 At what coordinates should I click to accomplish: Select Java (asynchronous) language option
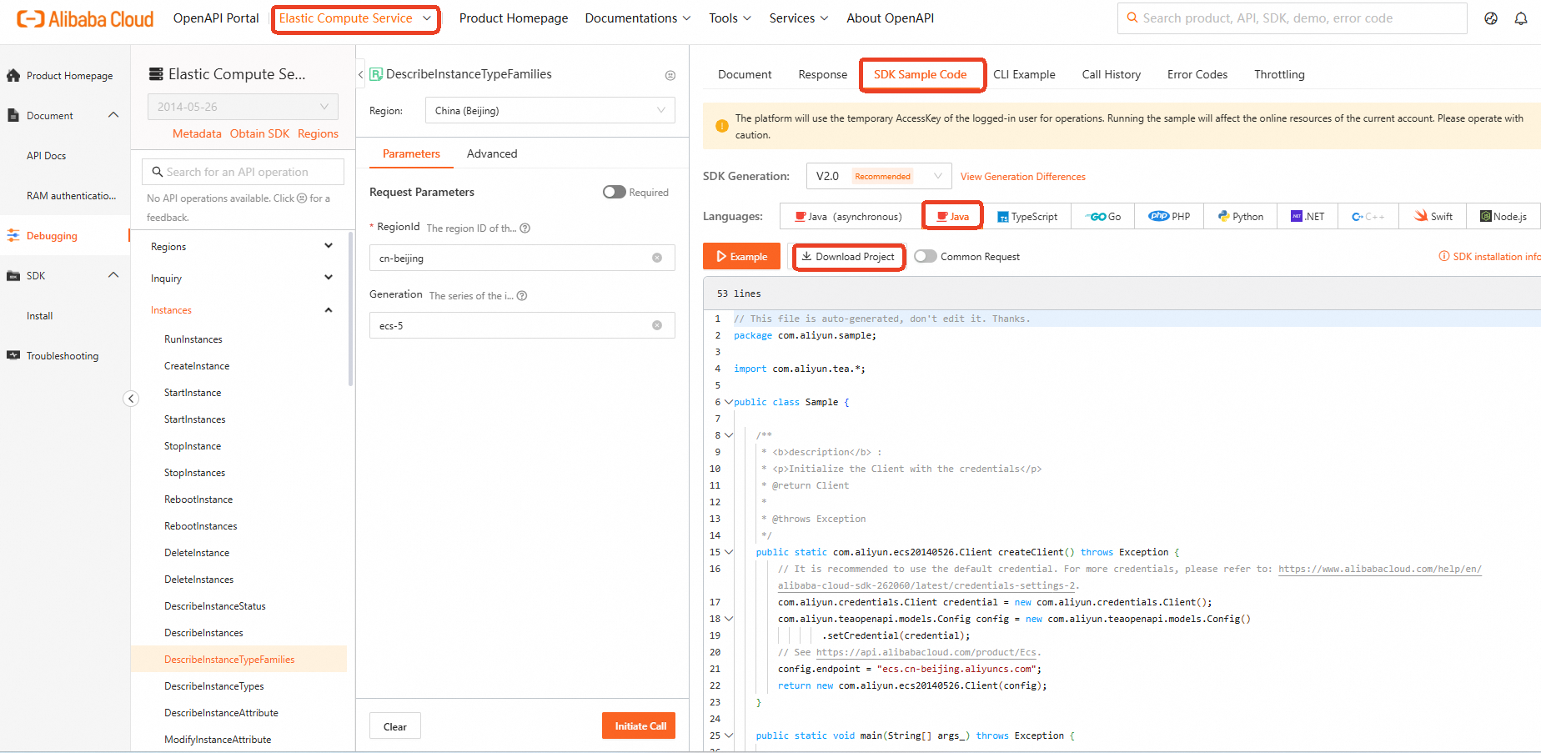pos(849,216)
